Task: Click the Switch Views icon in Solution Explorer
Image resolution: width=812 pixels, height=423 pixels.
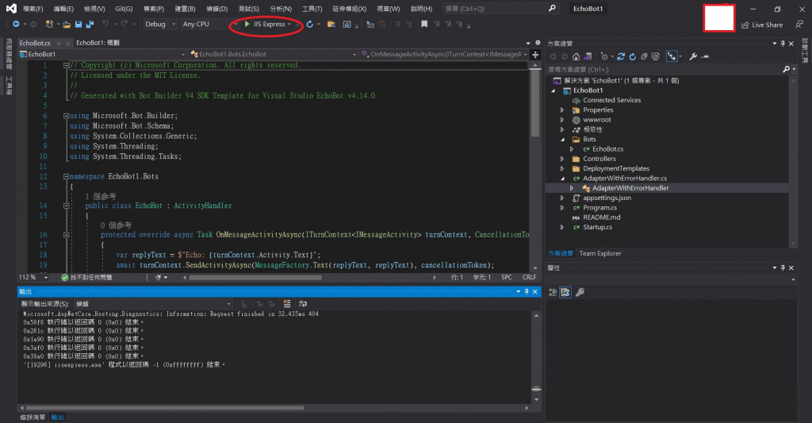Action: [588, 56]
